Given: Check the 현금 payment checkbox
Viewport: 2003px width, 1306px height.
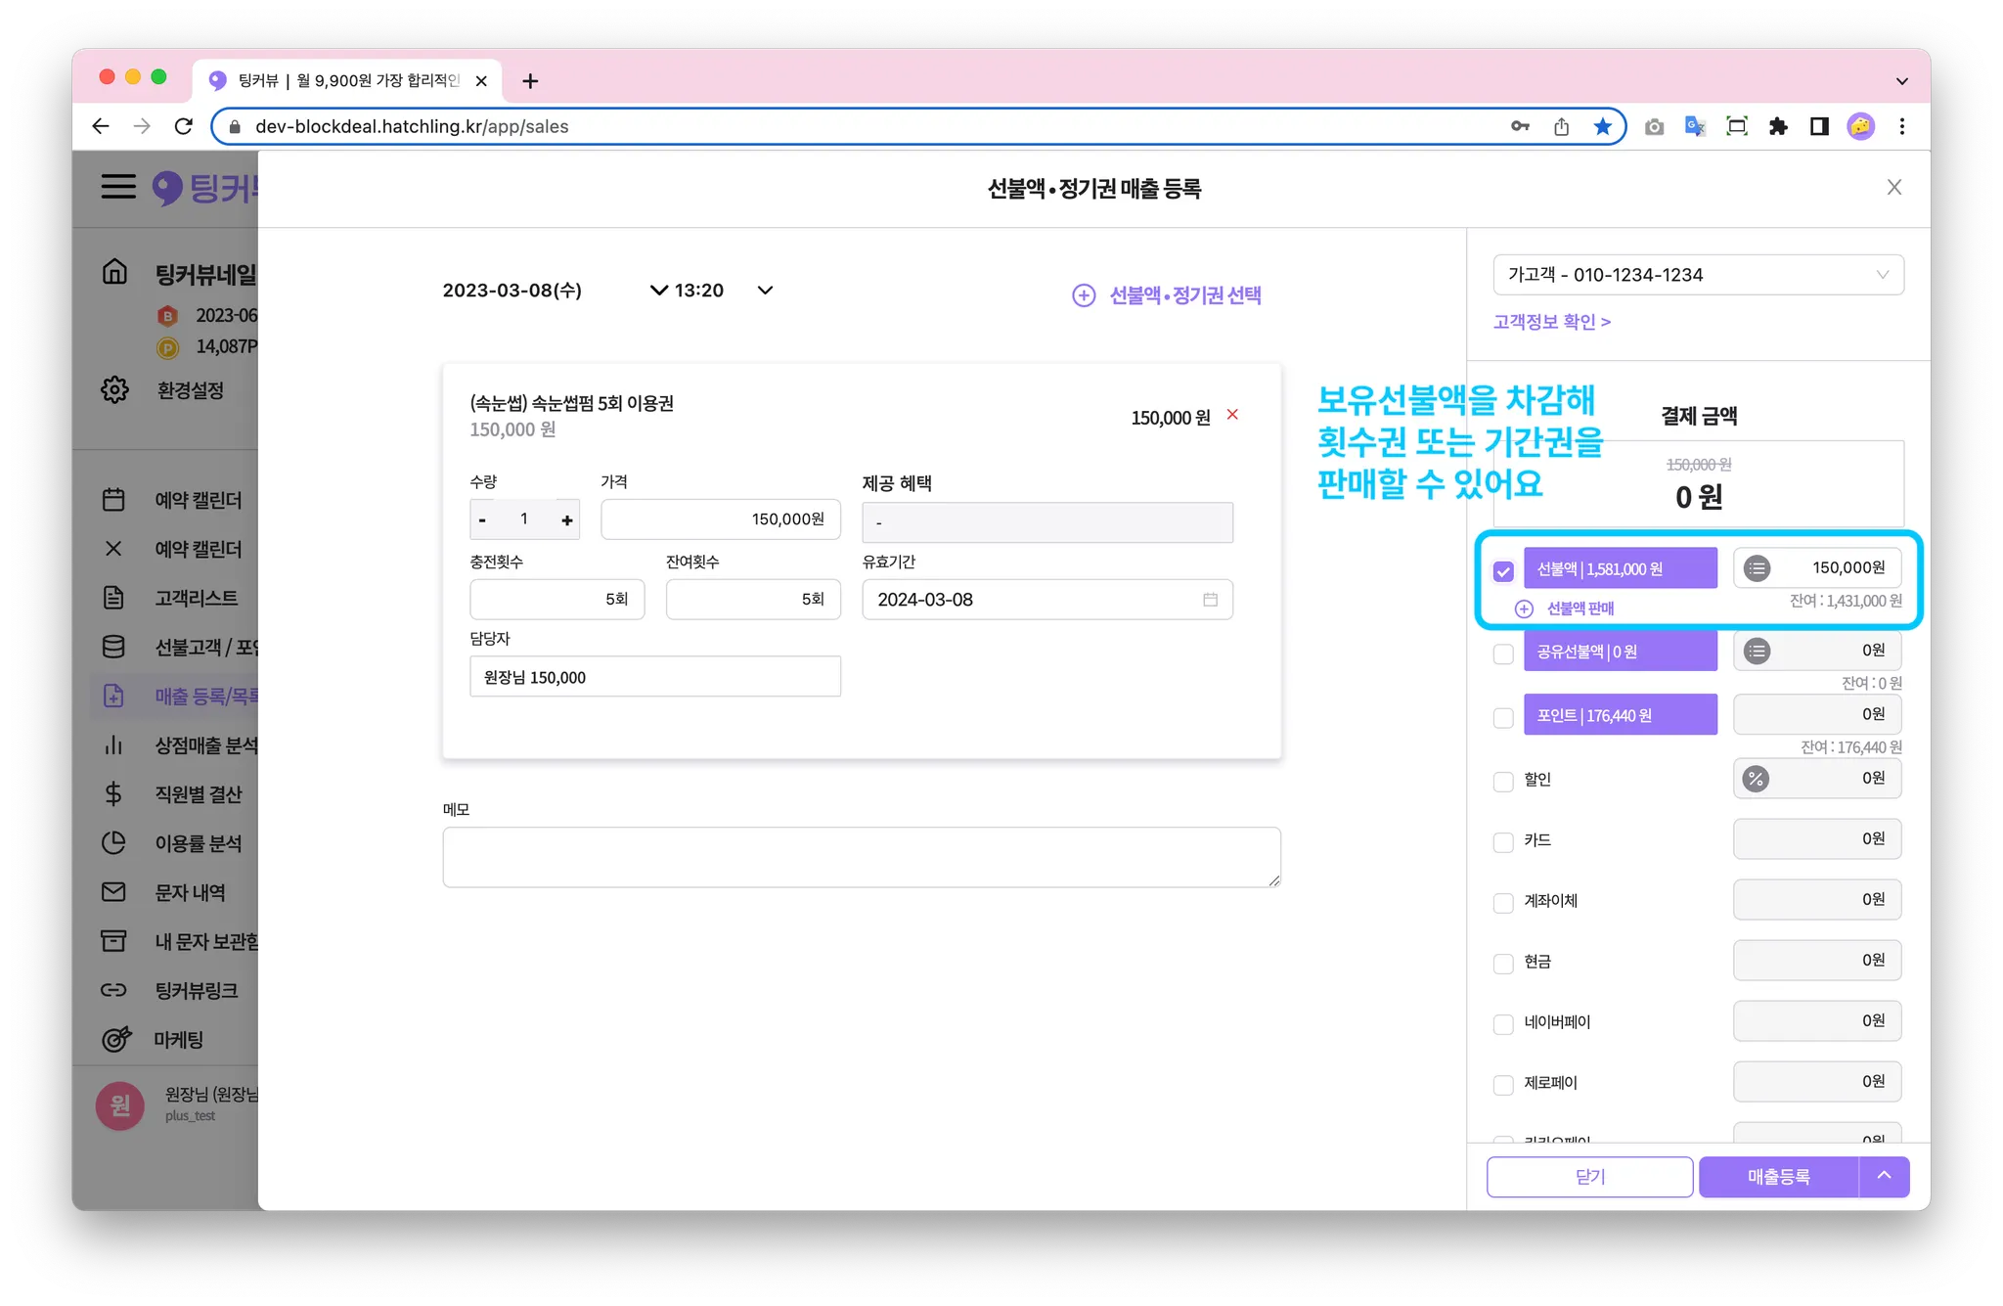Looking at the screenshot, I should click(1503, 964).
